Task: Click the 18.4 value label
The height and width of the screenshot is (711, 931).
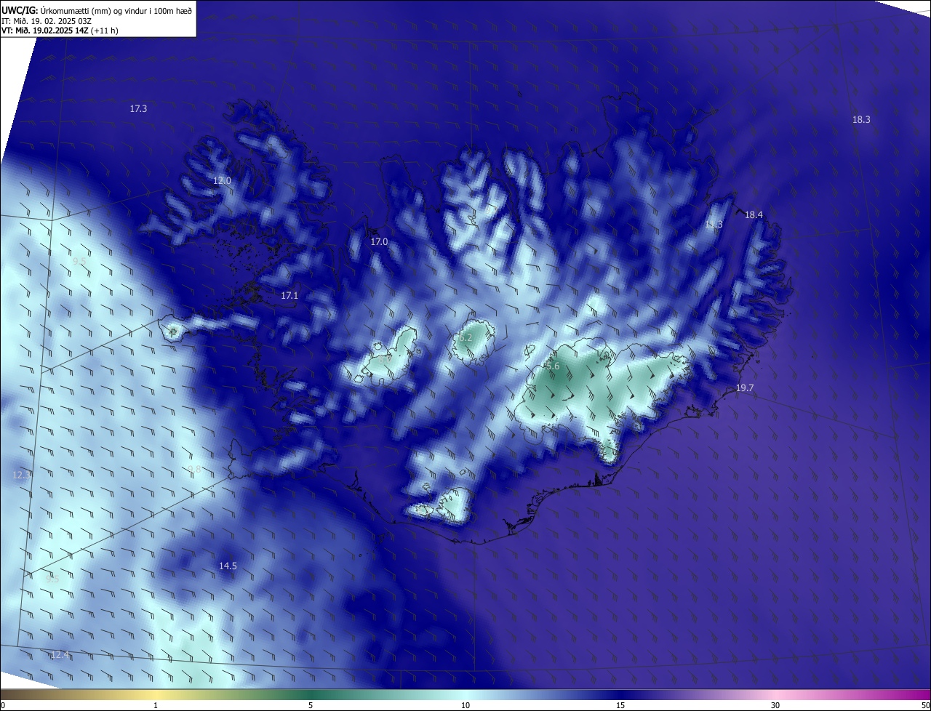Action: 754,214
